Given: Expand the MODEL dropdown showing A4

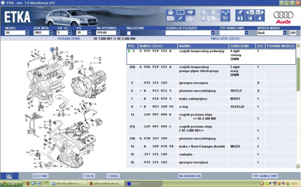Looking at the screenshot, I should 27,33.
